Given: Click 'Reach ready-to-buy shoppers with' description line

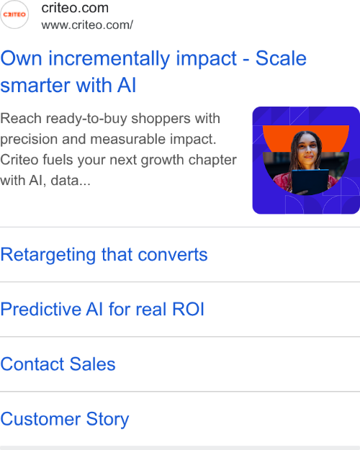Looking at the screenshot, I should [110, 119].
